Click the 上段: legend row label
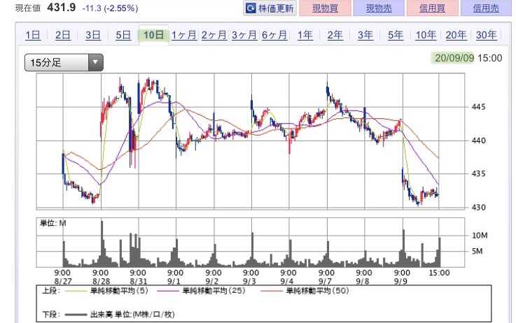 pos(51,291)
